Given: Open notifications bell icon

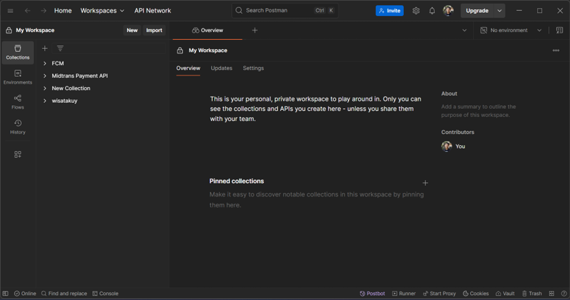Looking at the screenshot, I should [432, 10].
